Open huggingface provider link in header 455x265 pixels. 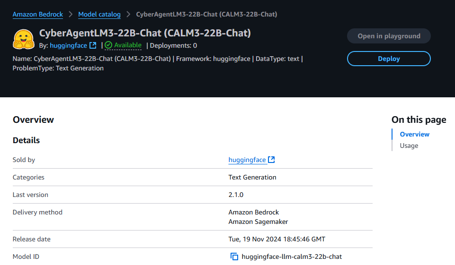pyautogui.click(x=69, y=45)
